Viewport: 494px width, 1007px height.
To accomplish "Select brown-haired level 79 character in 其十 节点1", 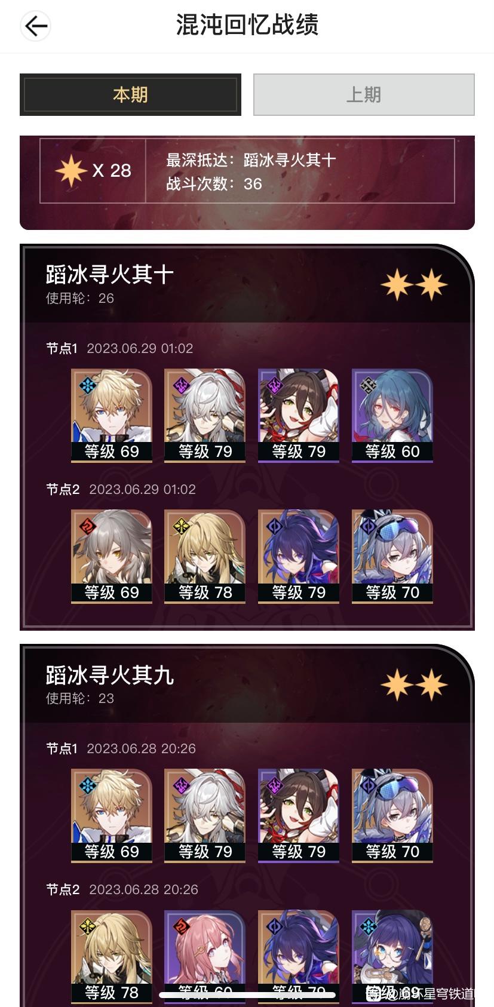I will [x=299, y=415].
